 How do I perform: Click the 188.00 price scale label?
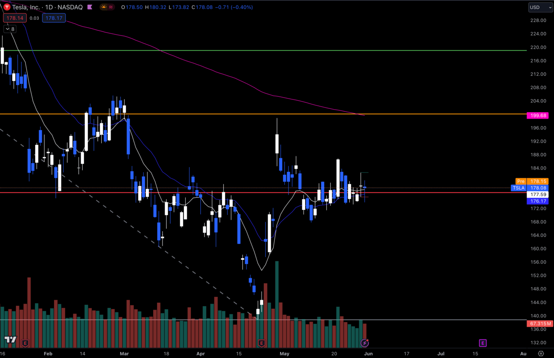pos(538,155)
